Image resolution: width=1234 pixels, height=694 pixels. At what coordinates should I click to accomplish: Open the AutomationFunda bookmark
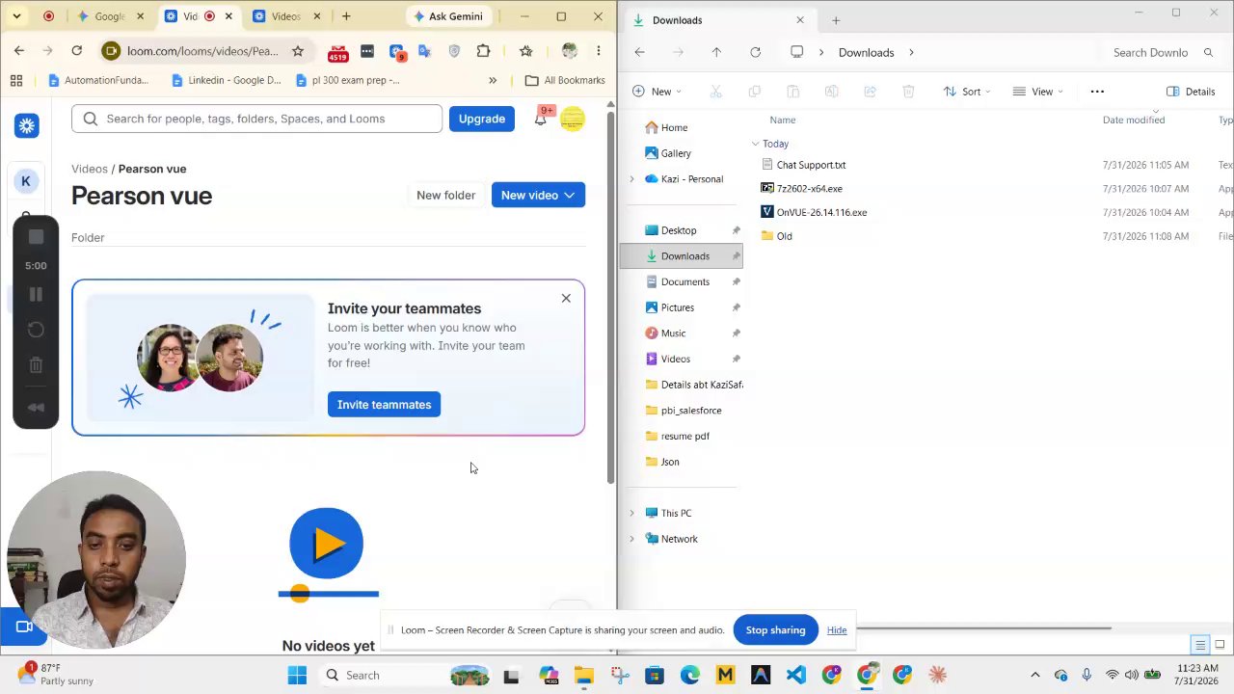pyautogui.click(x=98, y=80)
